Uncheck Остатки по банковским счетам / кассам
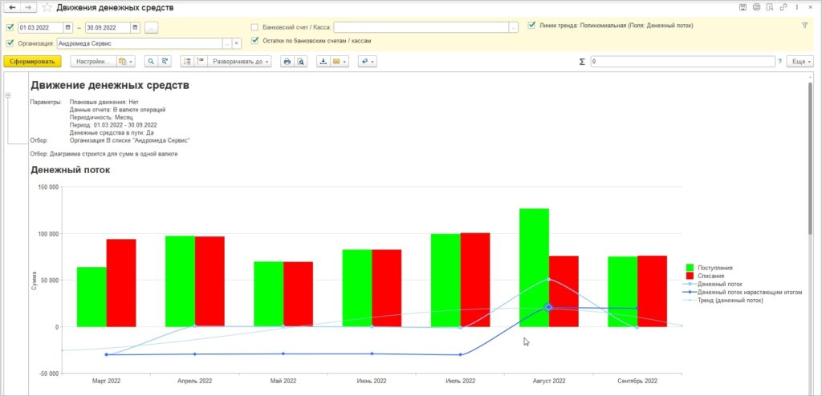The image size is (822, 396). (x=254, y=41)
